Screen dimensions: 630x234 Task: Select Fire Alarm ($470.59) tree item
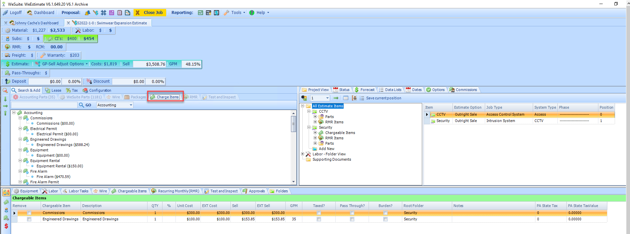point(53,177)
